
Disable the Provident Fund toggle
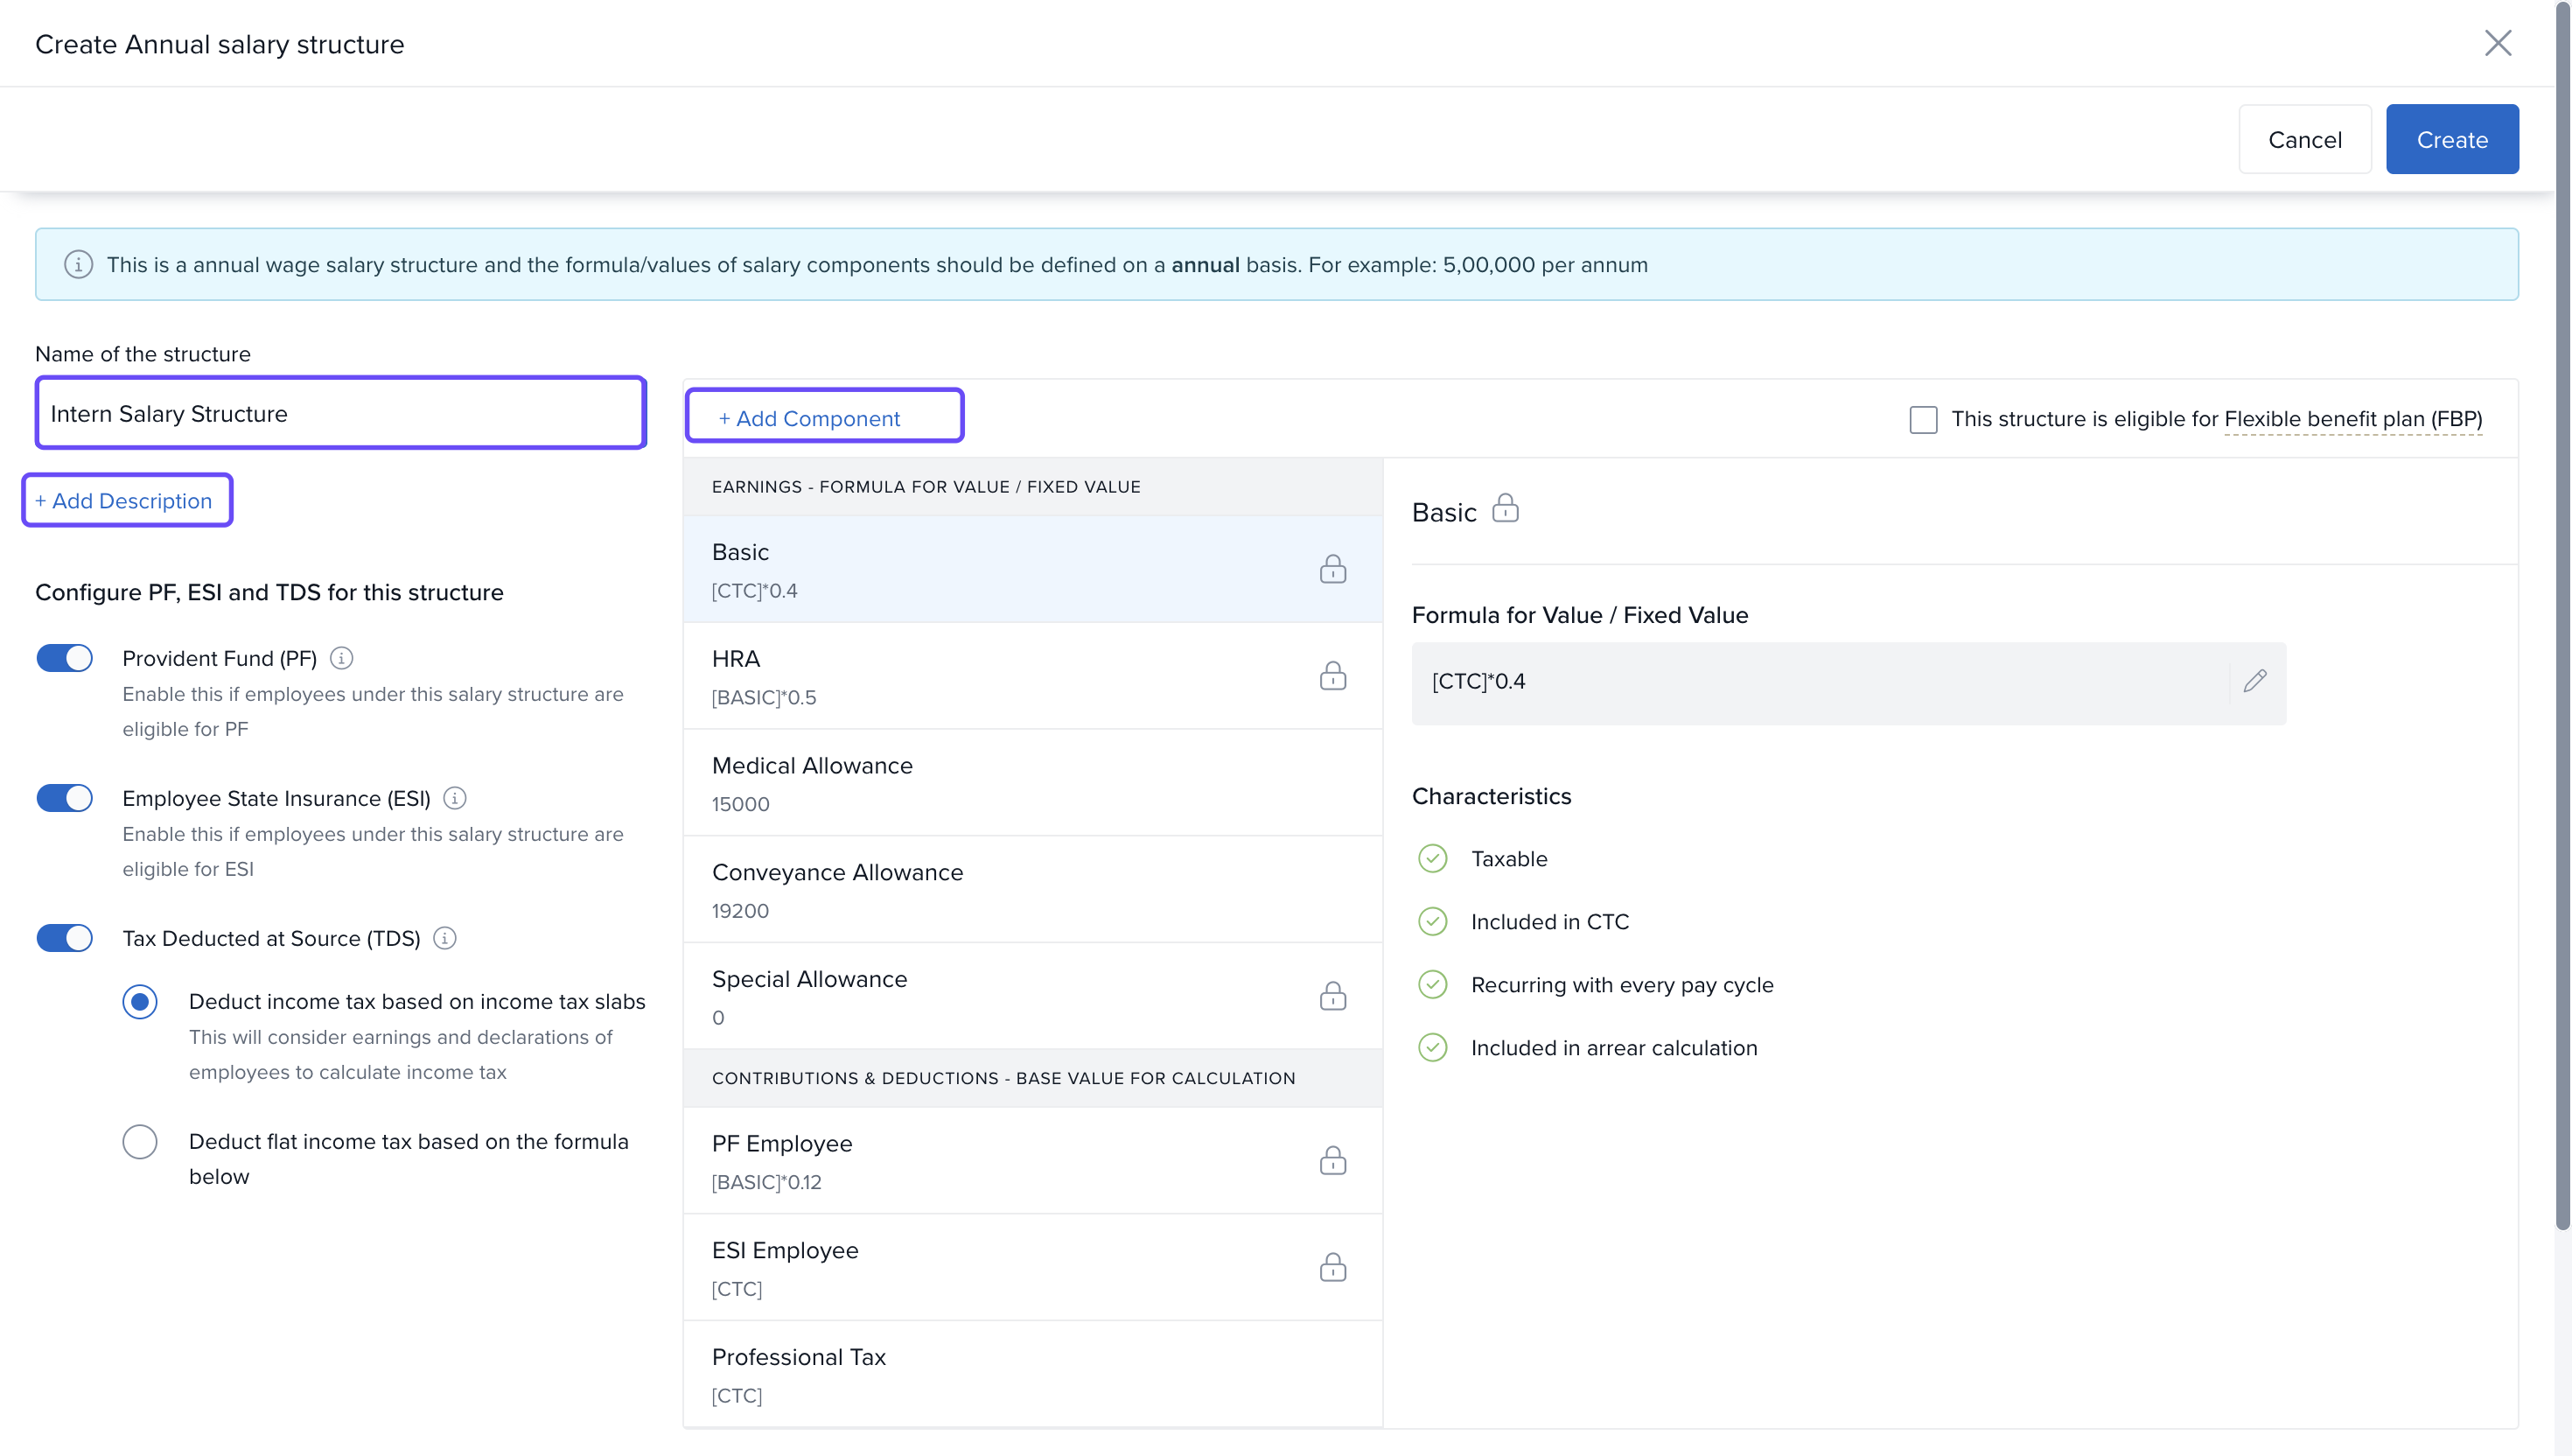point(65,658)
